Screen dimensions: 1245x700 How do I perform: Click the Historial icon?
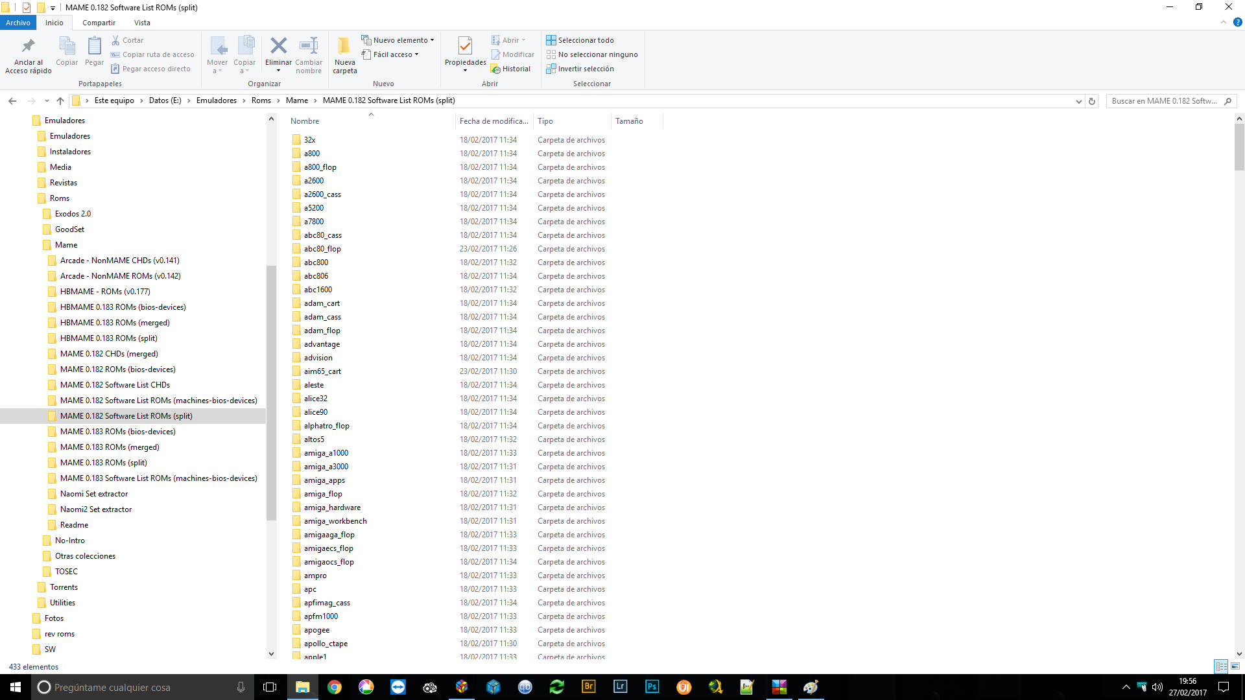[495, 69]
